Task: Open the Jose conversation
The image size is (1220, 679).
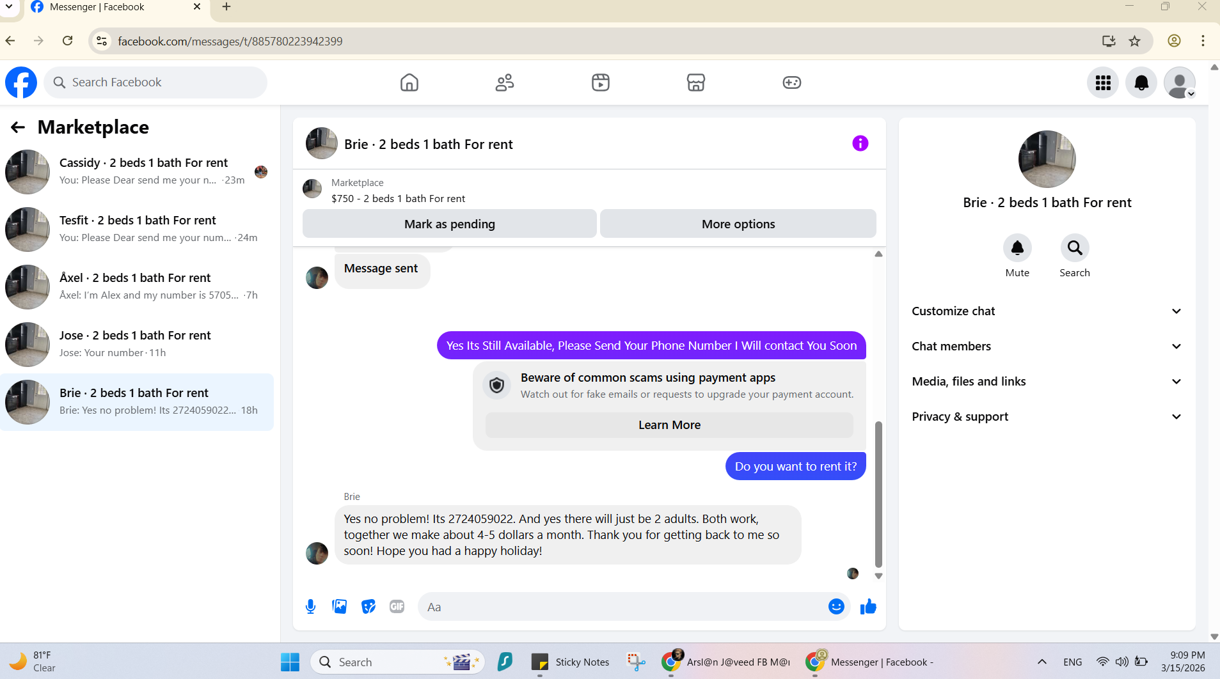Action: pyautogui.click(x=137, y=345)
